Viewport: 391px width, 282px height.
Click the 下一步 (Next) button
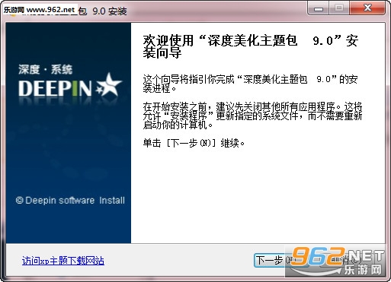[270, 260]
